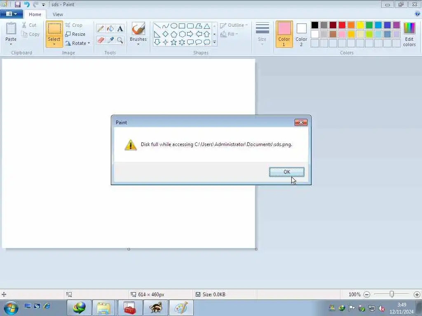Choose the Polygon shape
This screenshot has height=316, width=422.
[199, 26]
